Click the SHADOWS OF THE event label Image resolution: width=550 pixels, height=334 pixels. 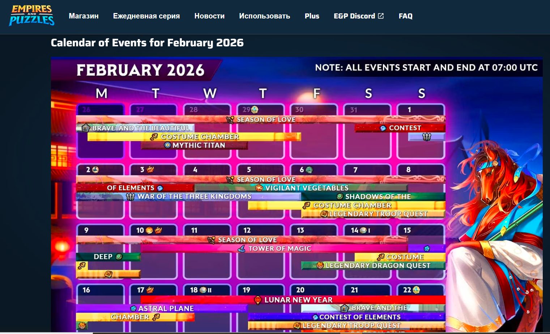tap(378, 196)
